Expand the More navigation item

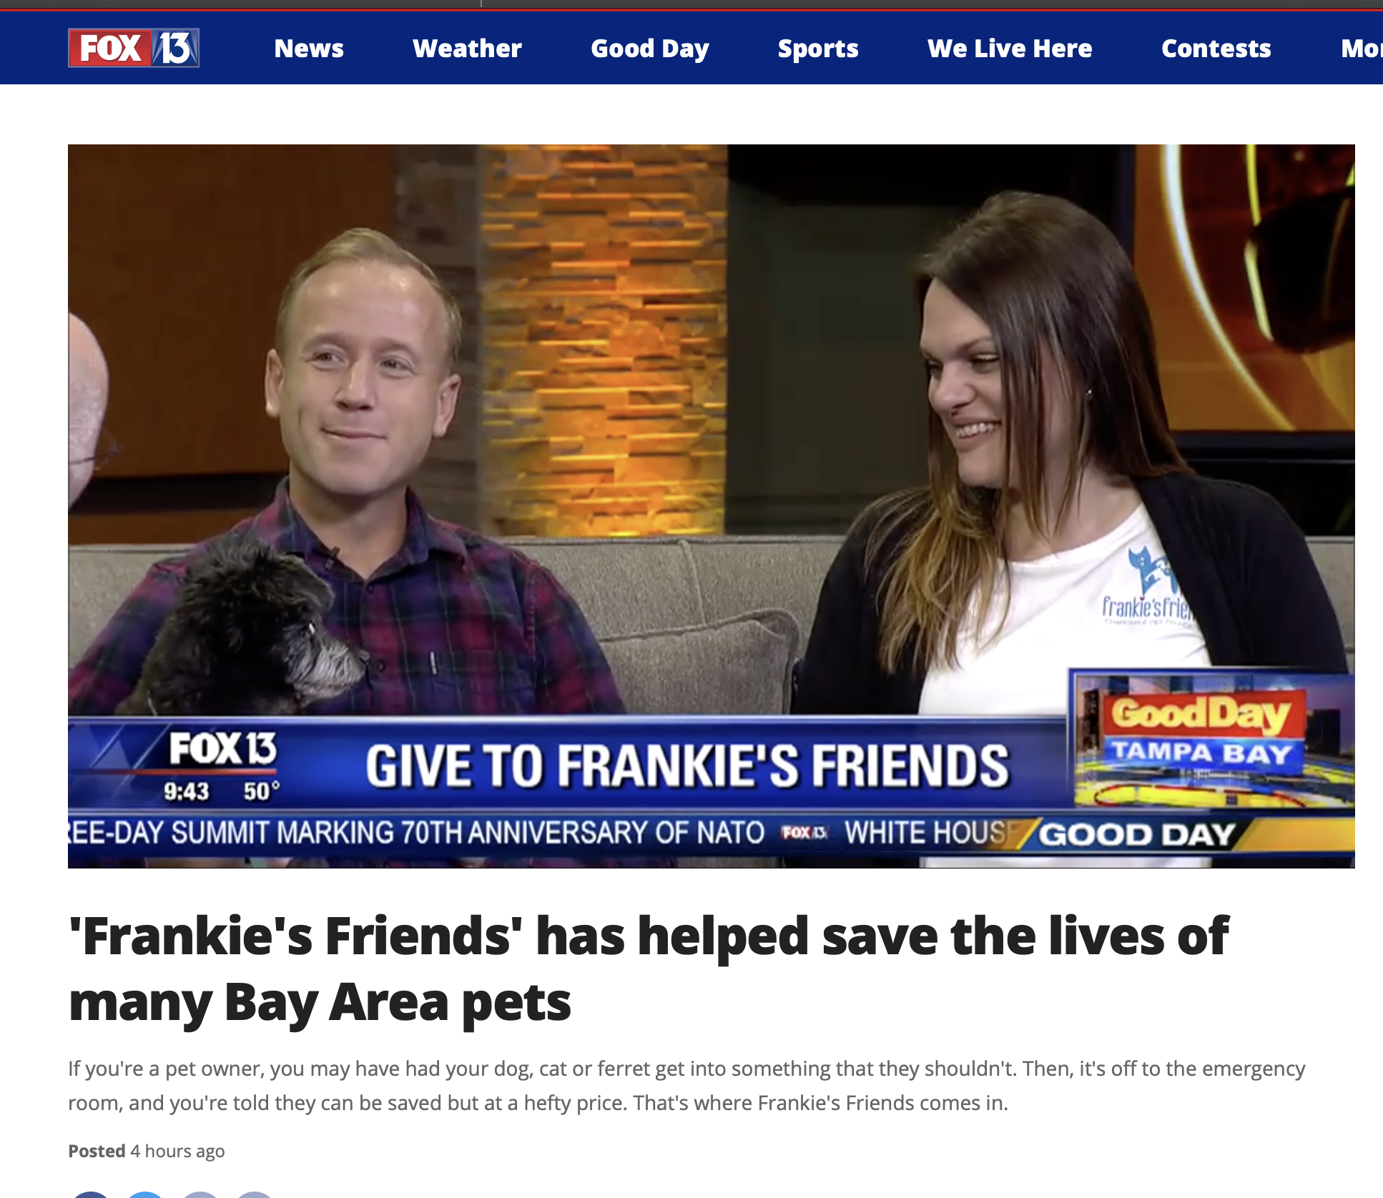(1362, 49)
